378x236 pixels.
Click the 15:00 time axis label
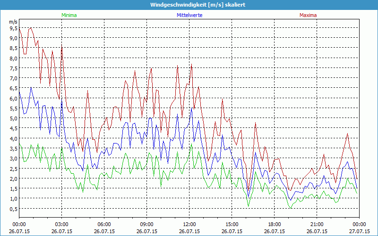coord(232,225)
